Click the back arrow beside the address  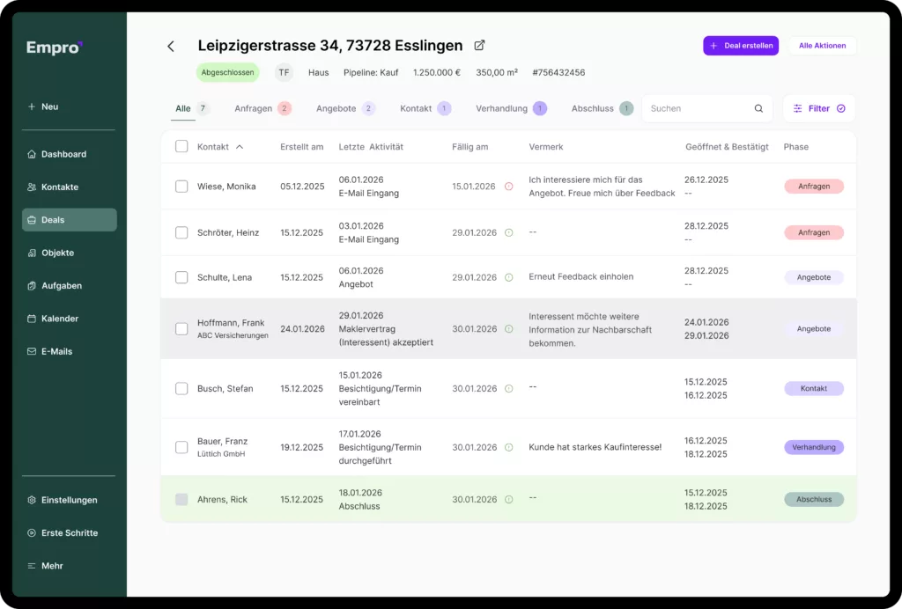pyautogui.click(x=171, y=47)
